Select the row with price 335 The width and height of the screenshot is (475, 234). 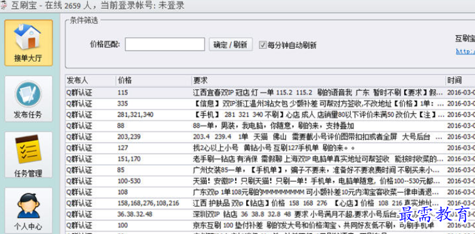pyautogui.click(x=270, y=104)
